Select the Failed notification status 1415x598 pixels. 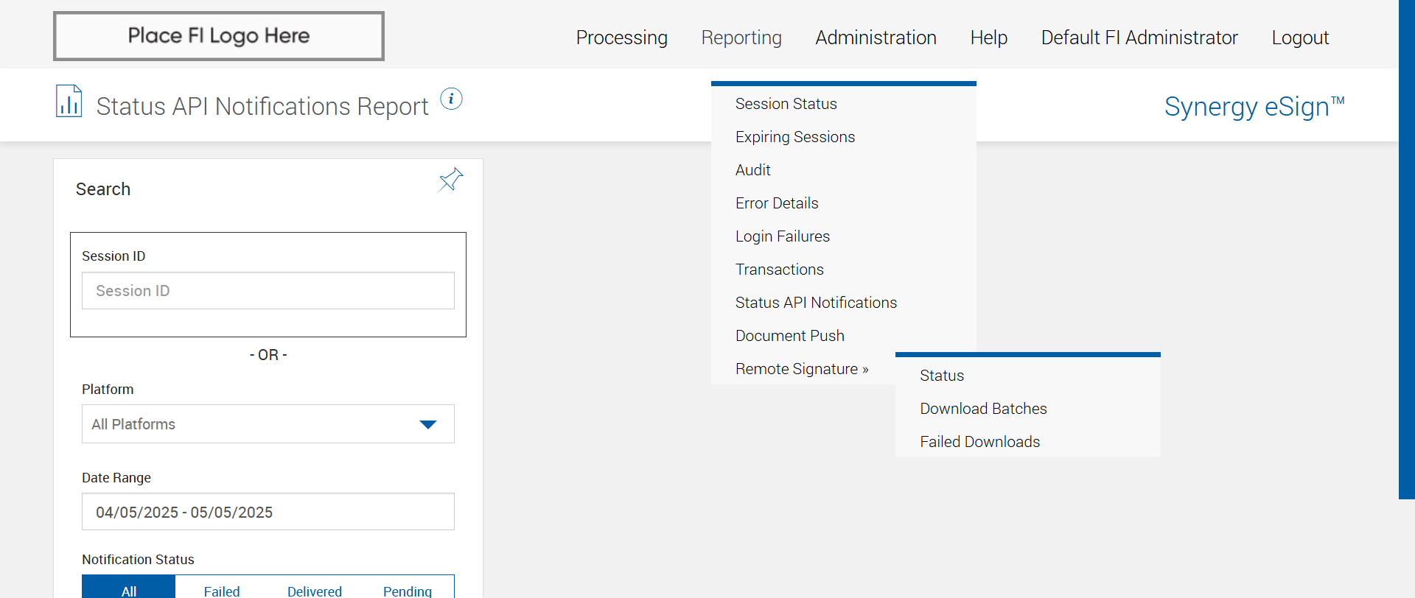point(222,591)
